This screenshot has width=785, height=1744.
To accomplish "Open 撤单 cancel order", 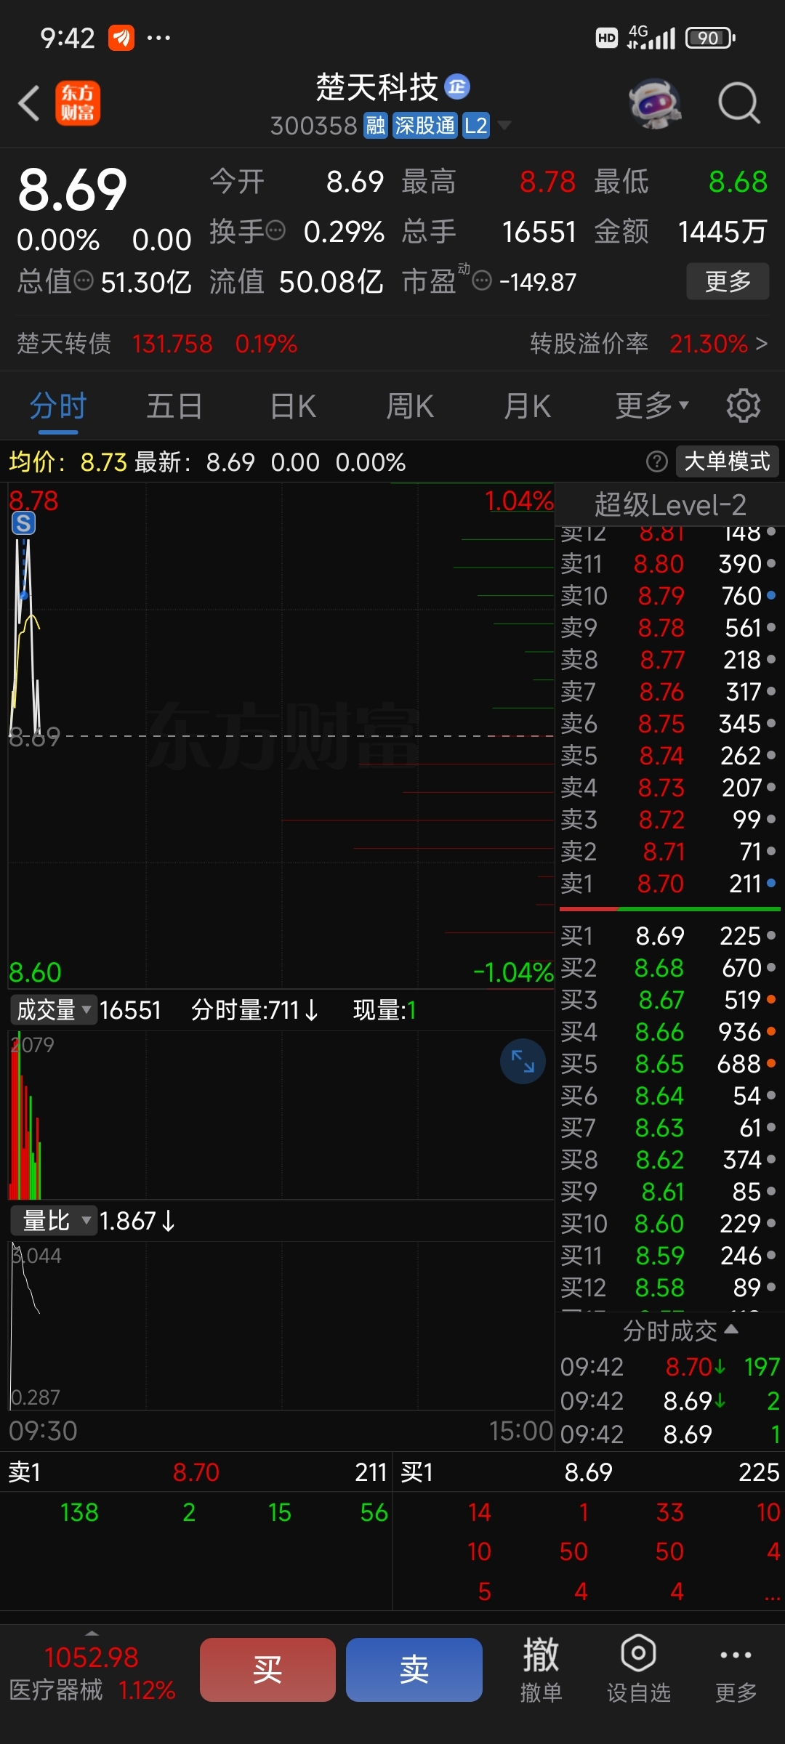I will 541,1670.
